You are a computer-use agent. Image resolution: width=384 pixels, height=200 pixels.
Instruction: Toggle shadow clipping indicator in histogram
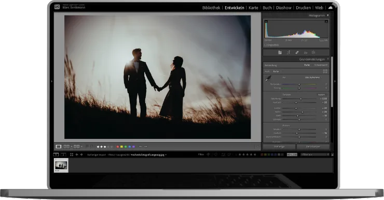266,22
